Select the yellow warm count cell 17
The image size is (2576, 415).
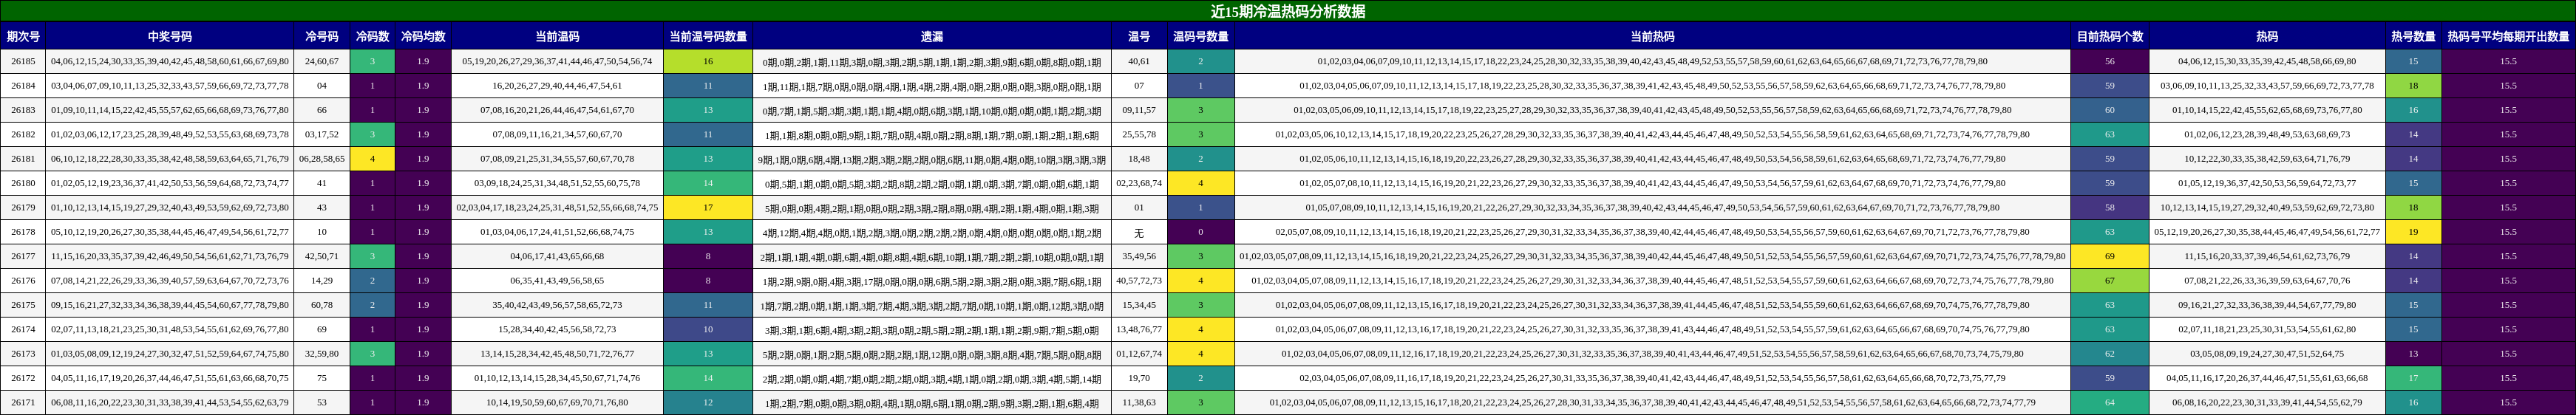[x=708, y=208]
